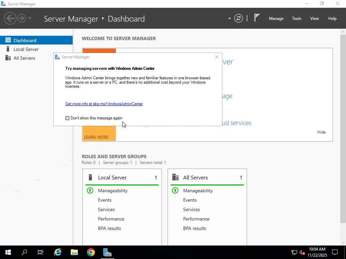346x259 pixels.
Task: Open navigation history dropdown beside forward arrow
Action: [x=30, y=18]
